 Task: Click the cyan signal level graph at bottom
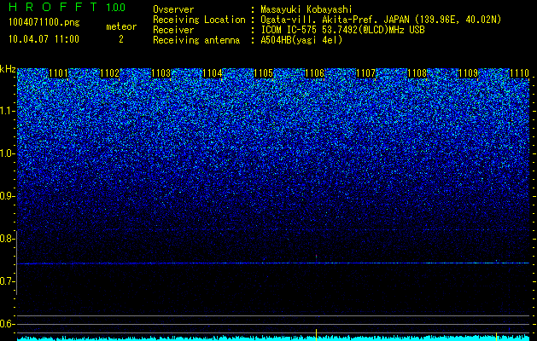tap(273, 338)
